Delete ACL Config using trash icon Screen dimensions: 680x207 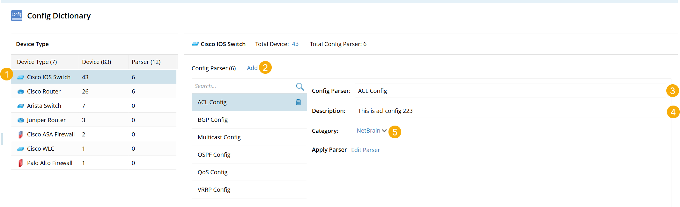[x=298, y=102]
